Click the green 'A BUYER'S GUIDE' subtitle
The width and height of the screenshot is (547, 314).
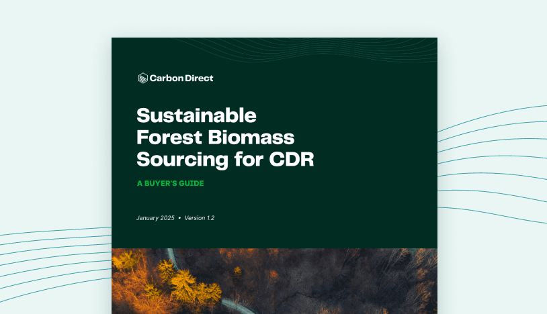170,183
